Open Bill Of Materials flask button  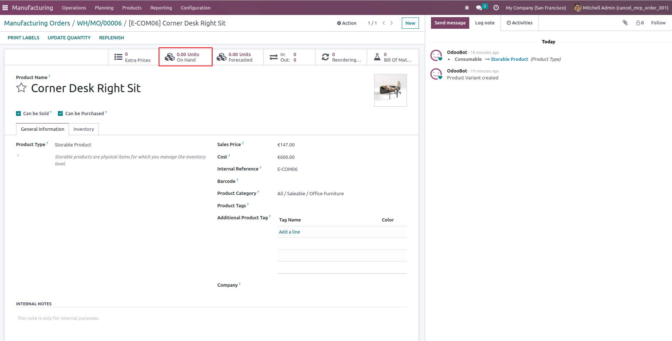tap(393, 57)
